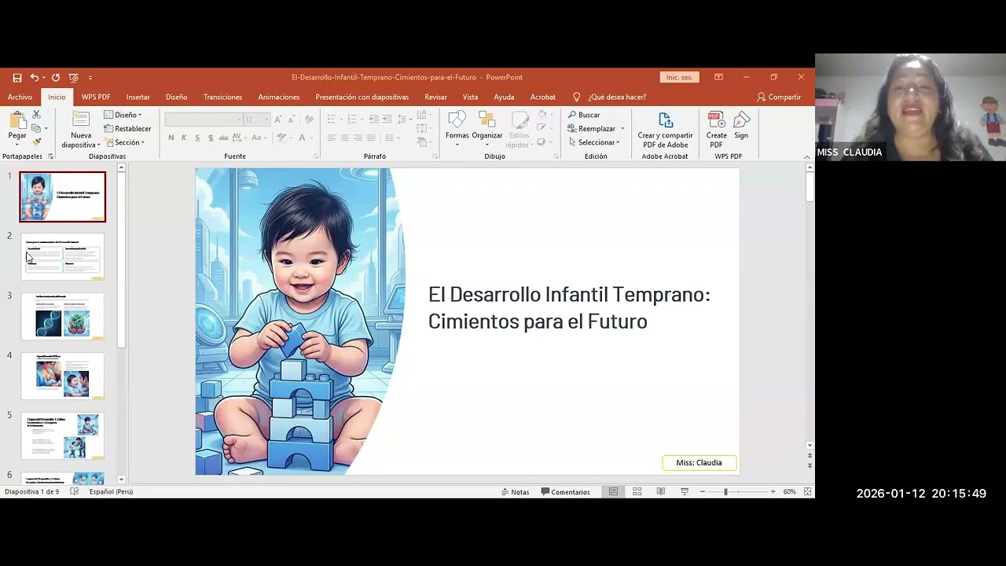Adjust the zoom slider handle in the status bar
1006x566 pixels.
tap(725, 491)
